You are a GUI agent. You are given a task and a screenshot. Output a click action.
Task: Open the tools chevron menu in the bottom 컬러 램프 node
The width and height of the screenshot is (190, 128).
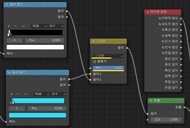point(26,94)
